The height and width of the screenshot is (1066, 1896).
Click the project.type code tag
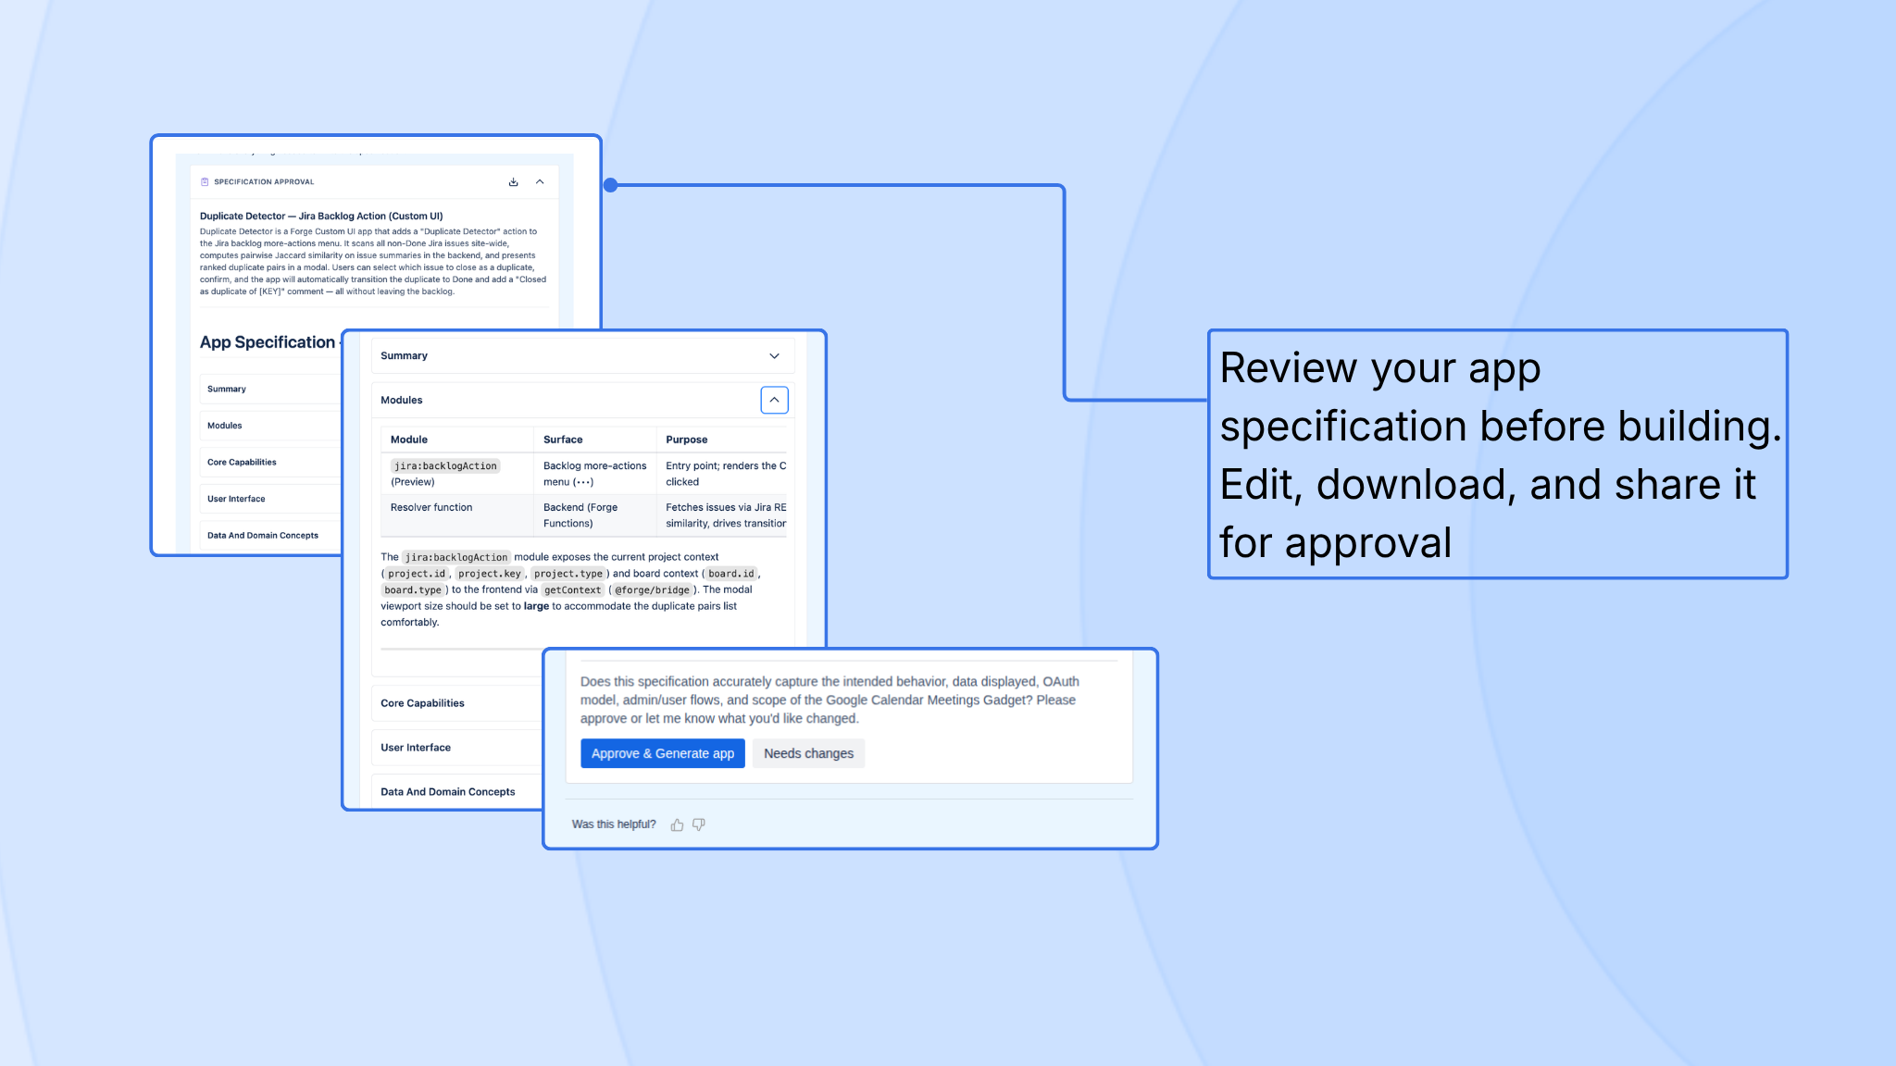pyautogui.click(x=568, y=574)
